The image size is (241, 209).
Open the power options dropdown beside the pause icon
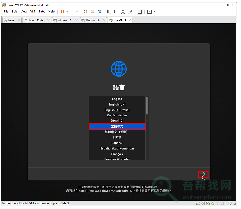click(67, 12)
